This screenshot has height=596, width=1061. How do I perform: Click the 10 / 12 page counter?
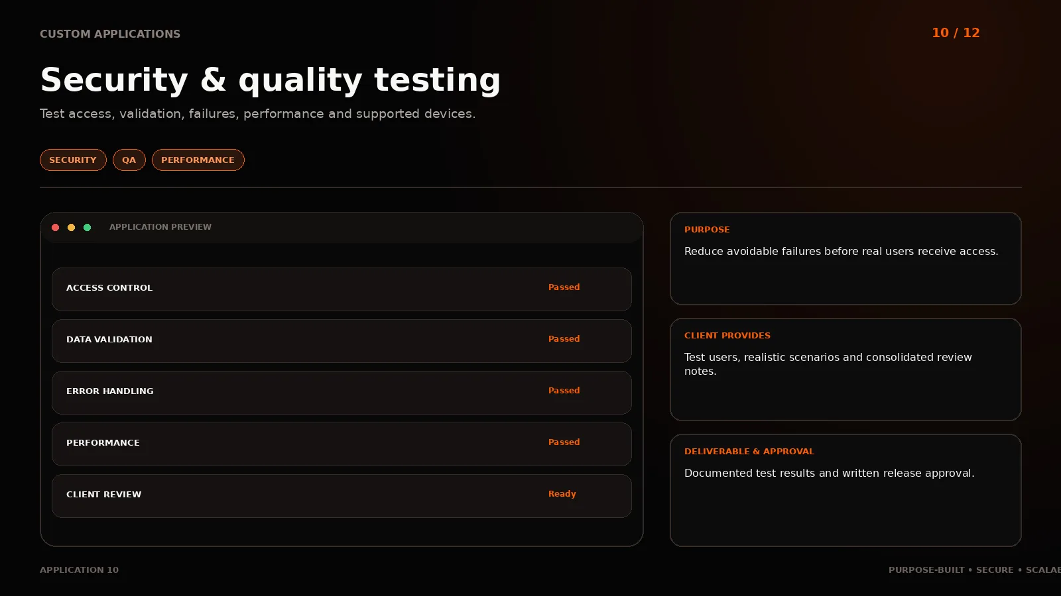coord(956,32)
